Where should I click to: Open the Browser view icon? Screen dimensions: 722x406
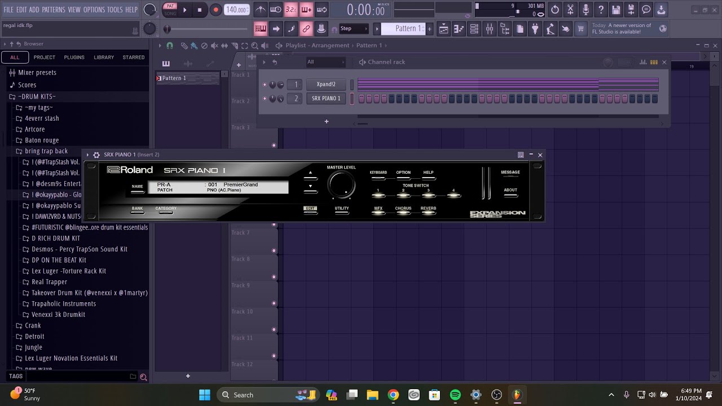(x=505, y=29)
